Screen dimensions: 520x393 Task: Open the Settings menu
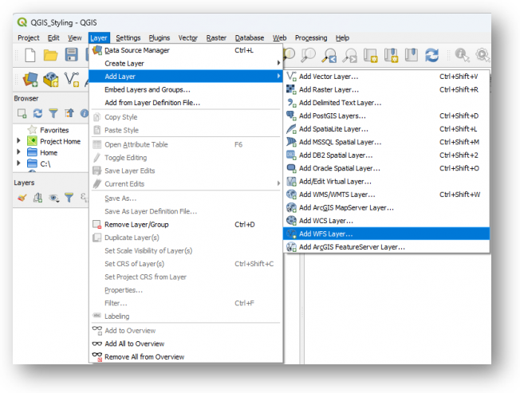click(128, 37)
